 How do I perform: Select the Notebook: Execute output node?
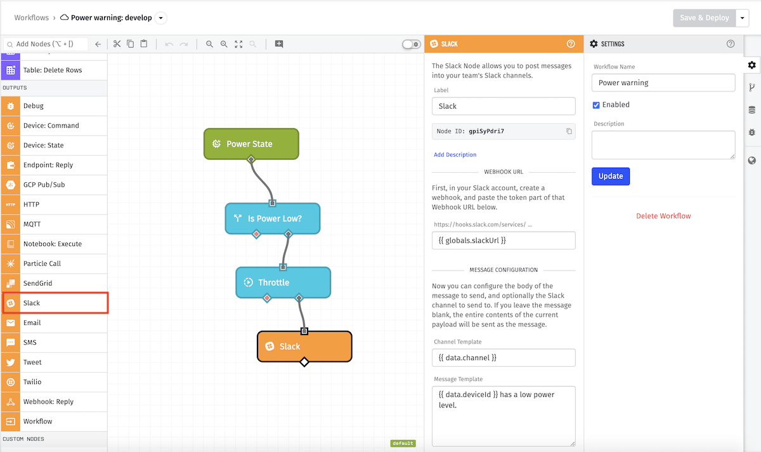(54, 244)
